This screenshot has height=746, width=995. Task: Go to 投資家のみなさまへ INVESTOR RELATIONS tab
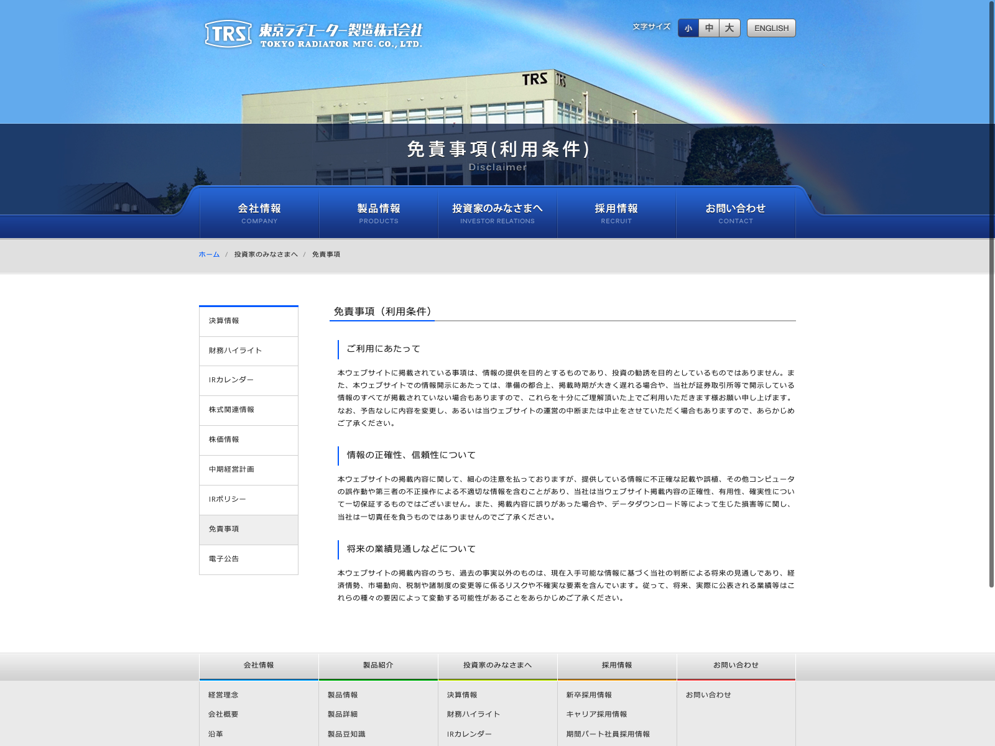tap(497, 213)
